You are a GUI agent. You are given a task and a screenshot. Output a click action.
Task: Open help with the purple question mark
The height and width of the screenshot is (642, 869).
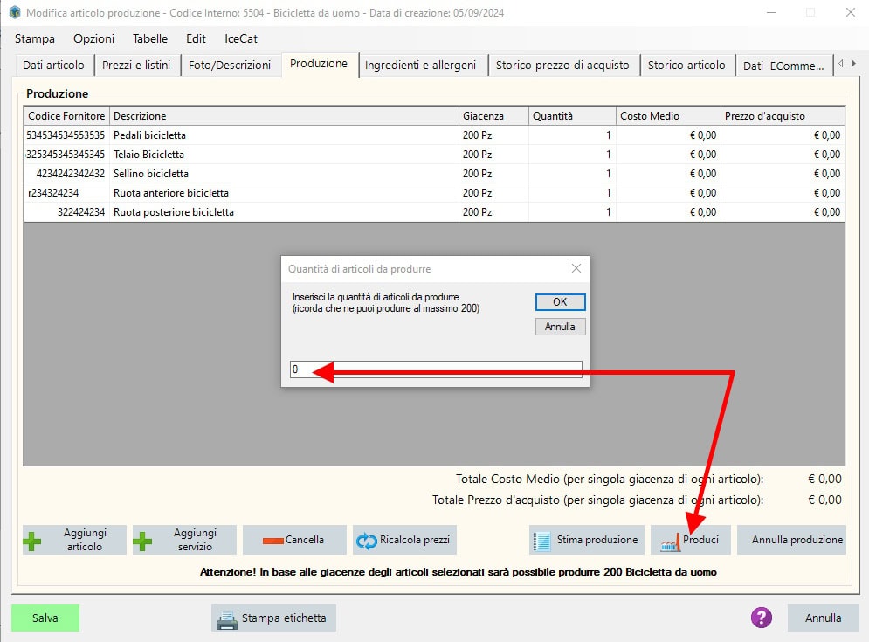(x=762, y=617)
